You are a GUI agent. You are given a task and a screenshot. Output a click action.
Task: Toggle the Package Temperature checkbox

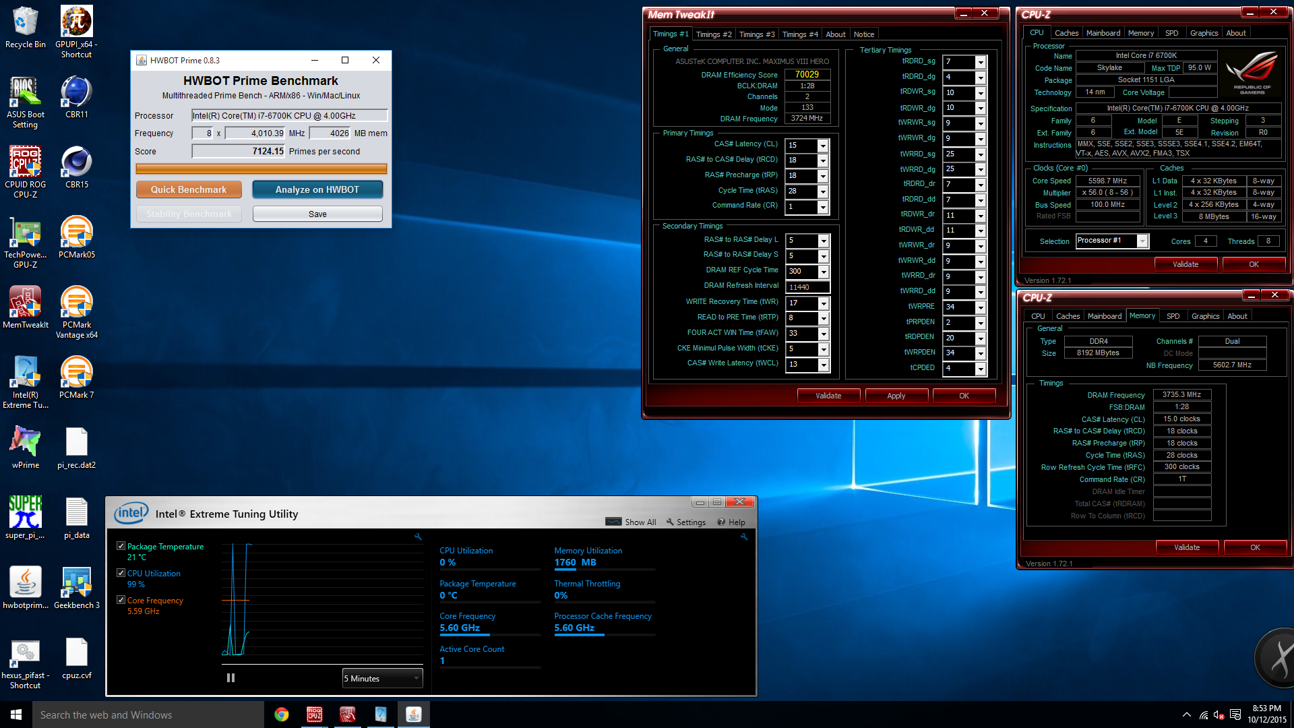(121, 546)
